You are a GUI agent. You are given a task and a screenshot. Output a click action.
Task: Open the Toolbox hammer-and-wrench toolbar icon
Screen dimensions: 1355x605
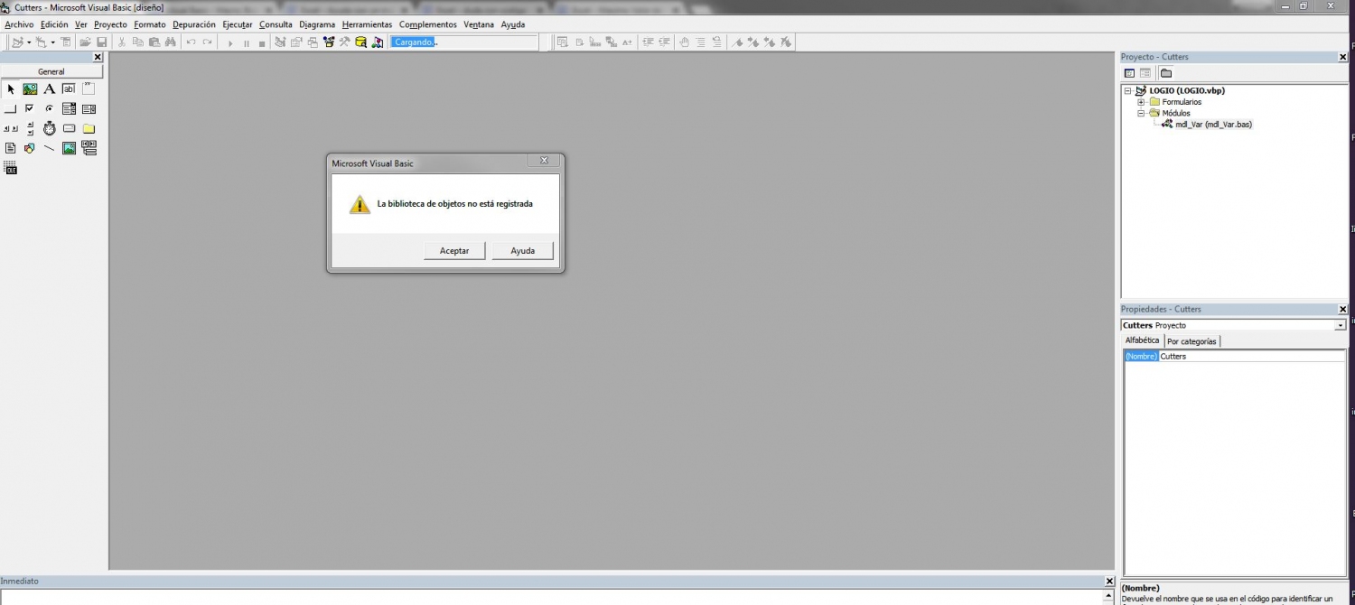344,42
